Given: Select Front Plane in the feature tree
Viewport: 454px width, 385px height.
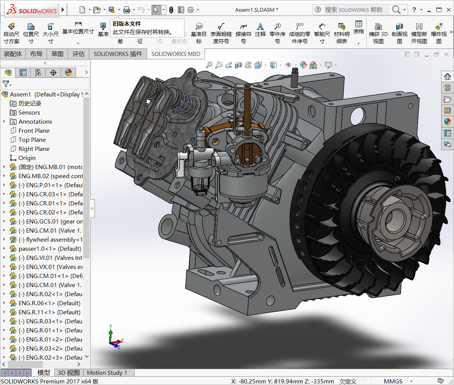Looking at the screenshot, I should coord(34,130).
